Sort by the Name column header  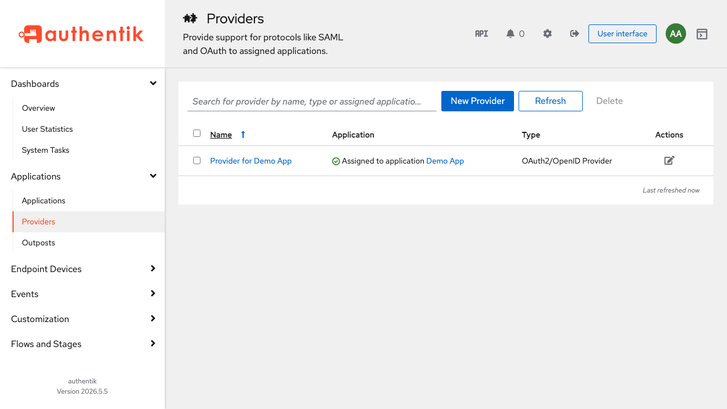click(x=221, y=135)
